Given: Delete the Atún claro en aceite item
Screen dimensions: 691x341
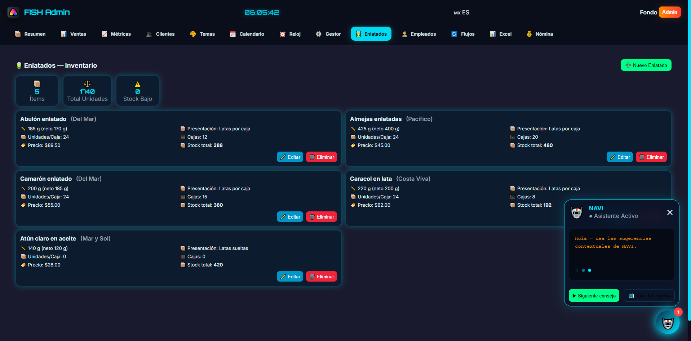Looking at the screenshot, I should (x=321, y=277).
